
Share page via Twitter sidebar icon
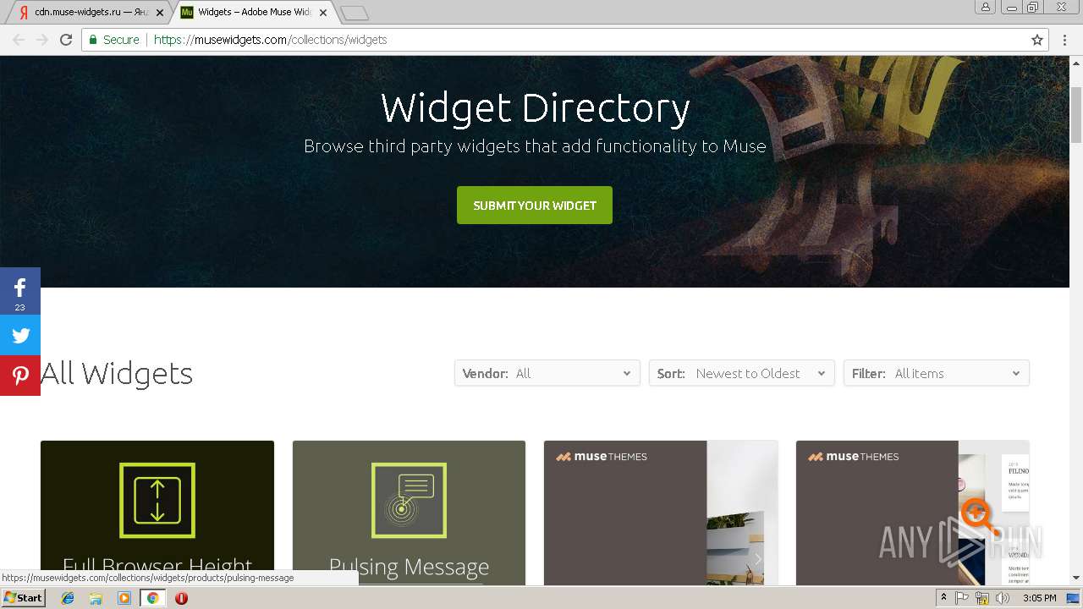click(20, 335)
